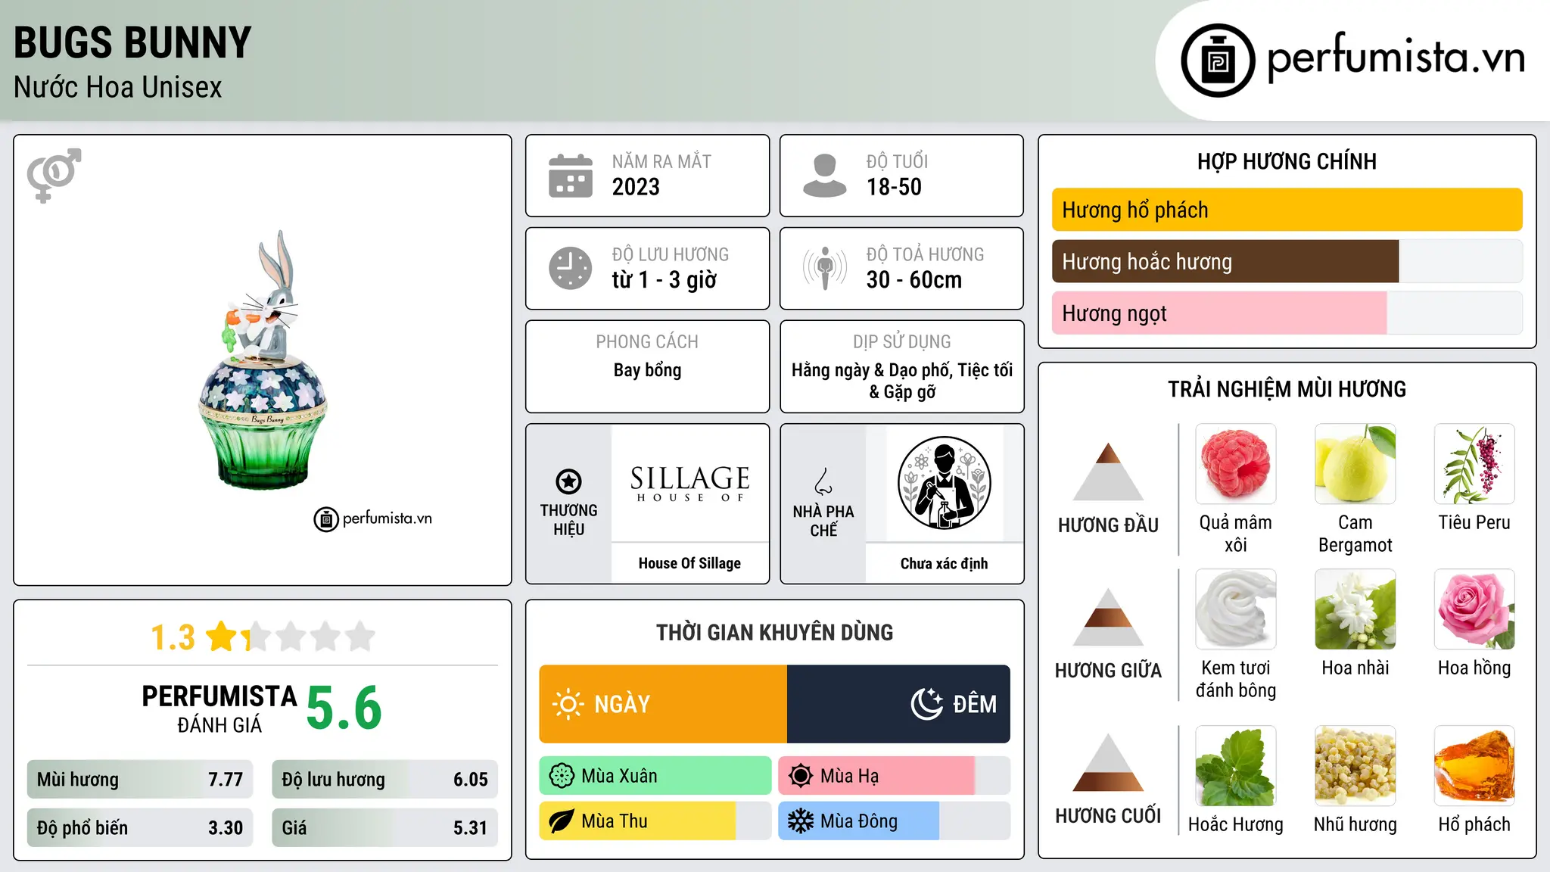This screenshot has width=1550, height=872.
Task: Select the Ngày daytime segment
Action: point(663,704)
